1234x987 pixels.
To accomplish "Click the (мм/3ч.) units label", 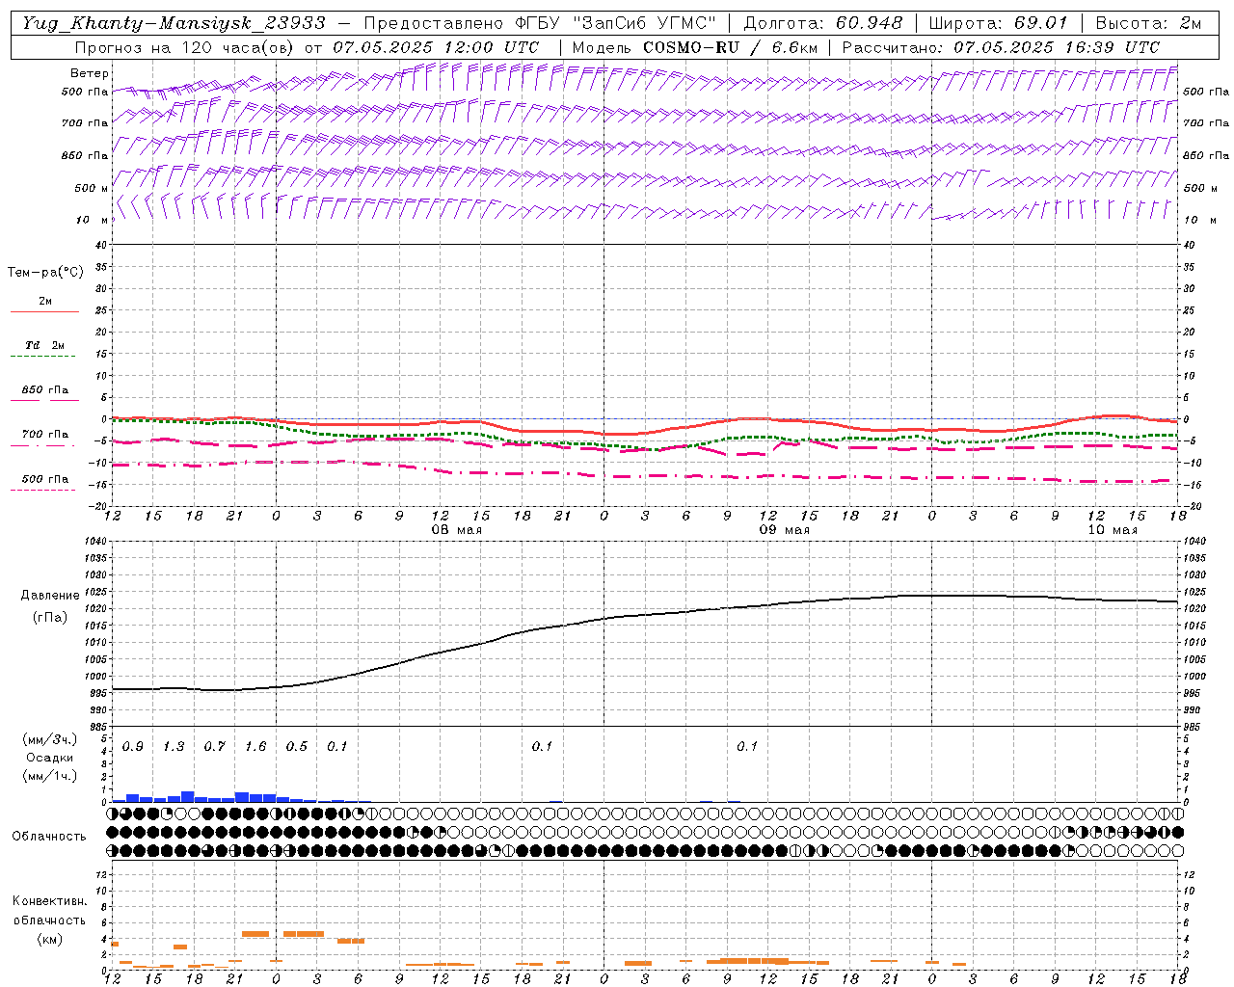I will coord(49,739).
